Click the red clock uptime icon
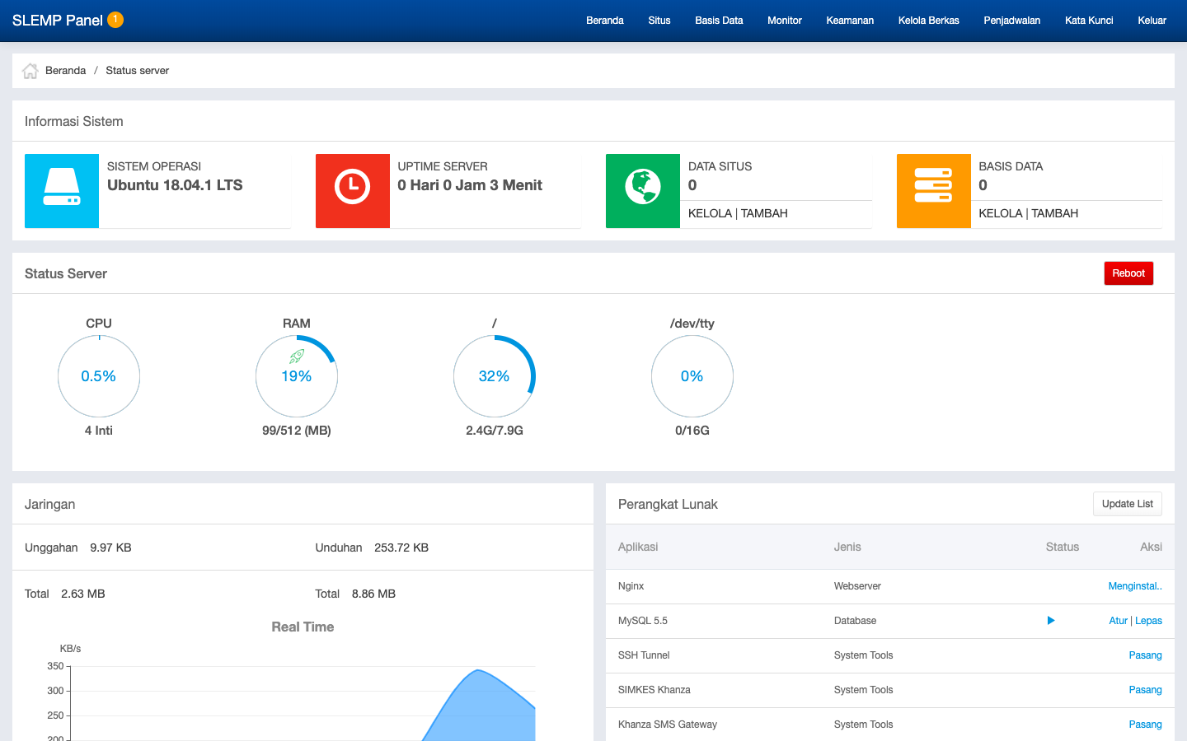The image size is (1187, 741). point(353,191)
